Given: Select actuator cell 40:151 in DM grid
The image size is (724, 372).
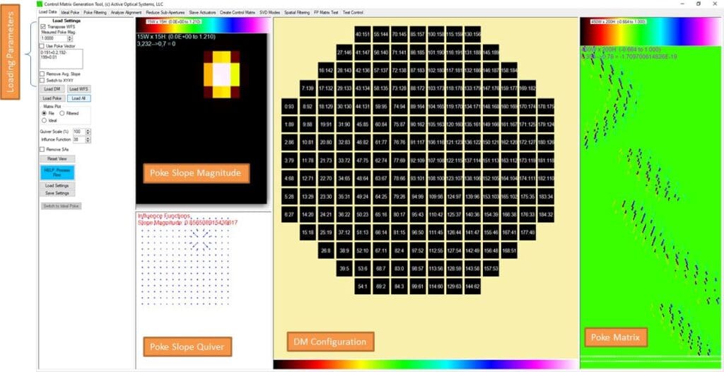Looking at the screenshot, I should 362,34.
